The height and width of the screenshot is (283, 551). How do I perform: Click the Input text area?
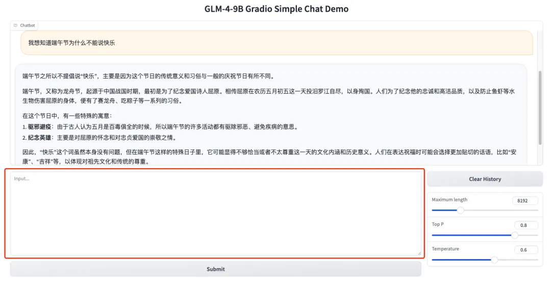coord(215,213)
